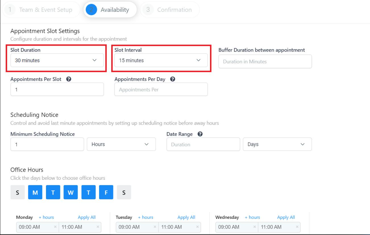The image size is (370, 235).
Task: Open help icon for Appointments Per Day
Action: point(173,79)
